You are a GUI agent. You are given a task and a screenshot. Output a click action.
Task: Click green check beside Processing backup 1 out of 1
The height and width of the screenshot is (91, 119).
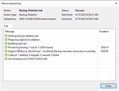point(6,47)
